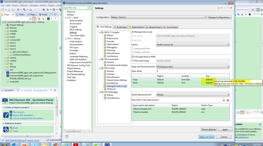Collapse the MCU C Compiler node
This screenshot has height=146, width=263.
point(100,32)
